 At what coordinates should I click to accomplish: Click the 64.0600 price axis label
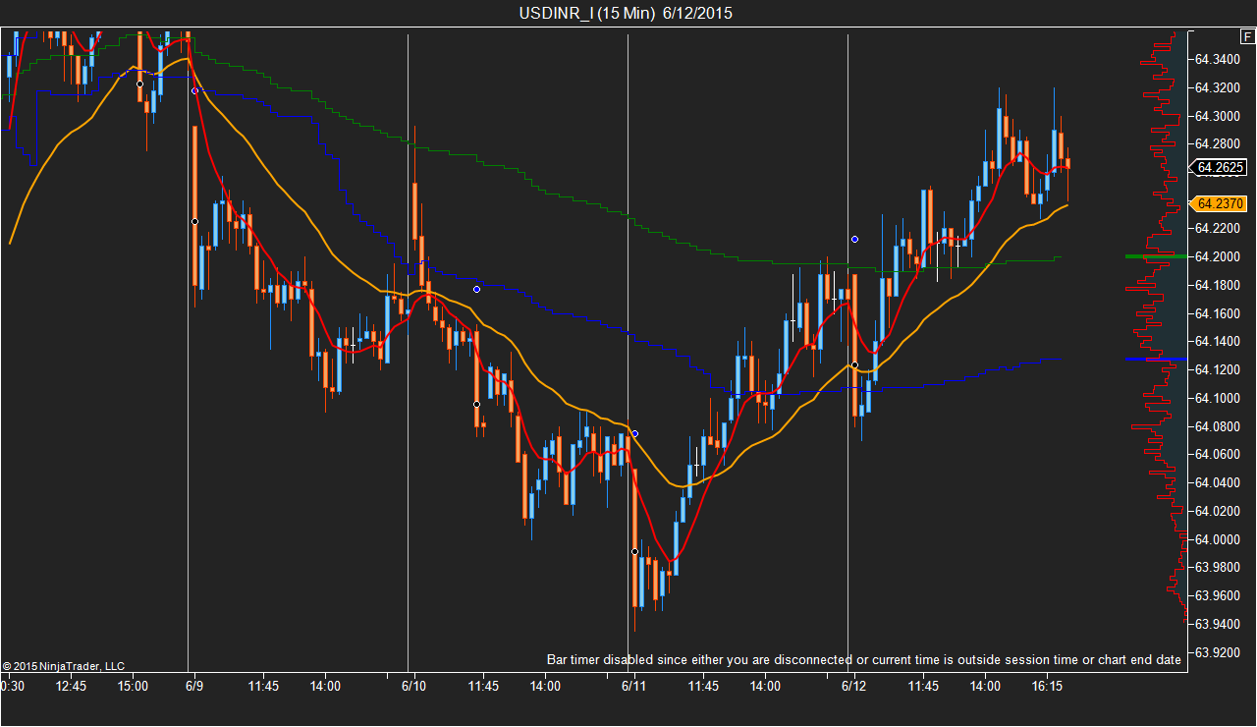tap(1218, 455)
